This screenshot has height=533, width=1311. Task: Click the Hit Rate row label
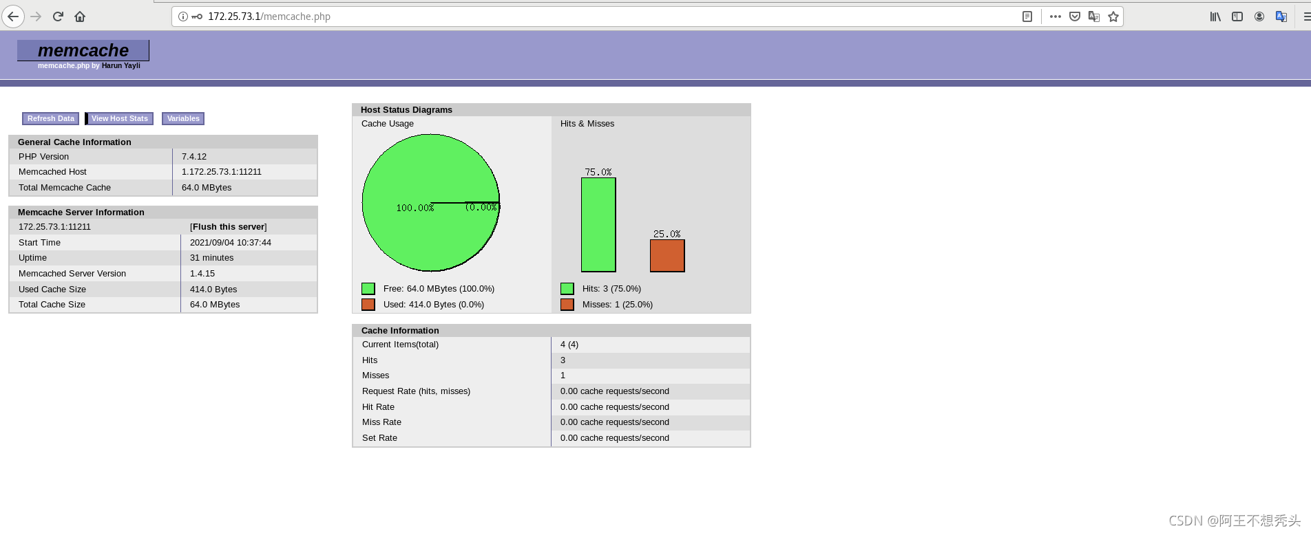point(379,407)
